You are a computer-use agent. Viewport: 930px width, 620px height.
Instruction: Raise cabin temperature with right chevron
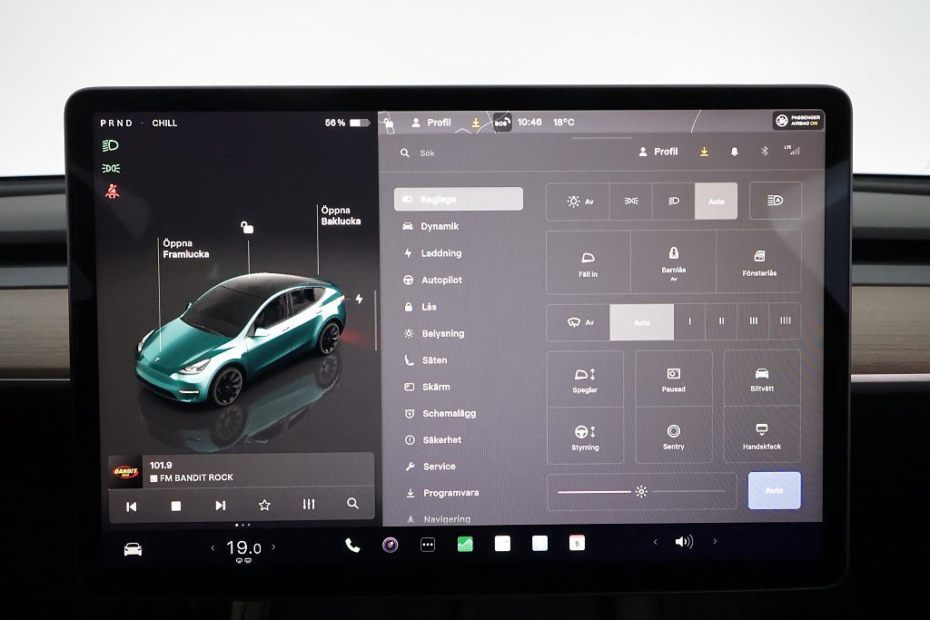[273, 546]
